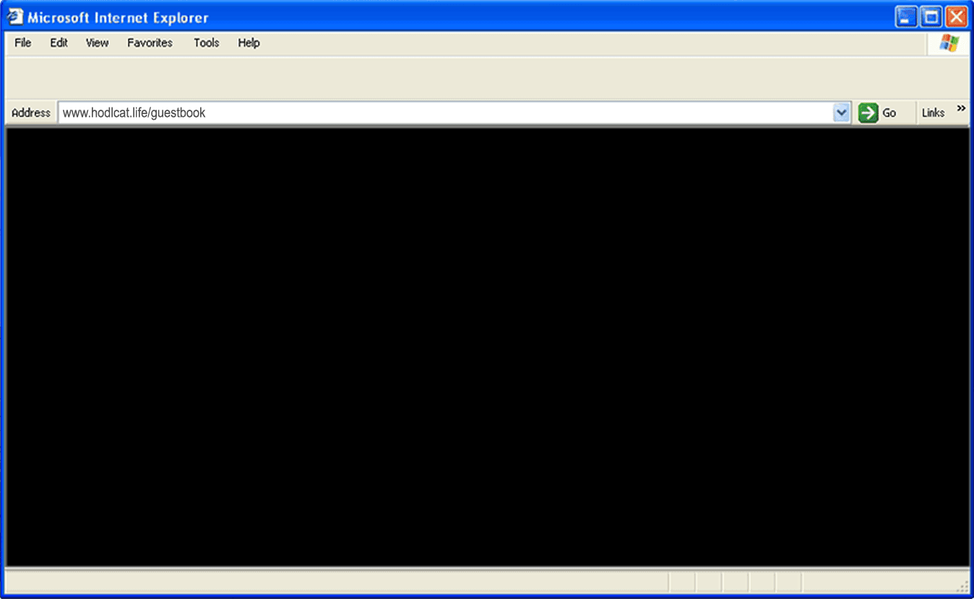Open the View menu
Viewport: 974px width, 599px height.
(97, 43)
